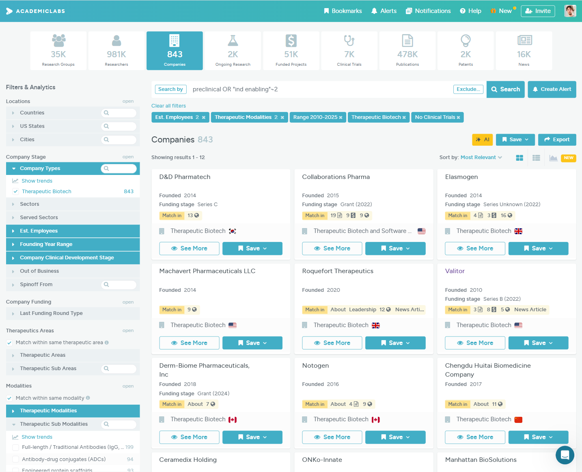
Task: Expand the Founding Year Range filter
Action: point(73,244)
